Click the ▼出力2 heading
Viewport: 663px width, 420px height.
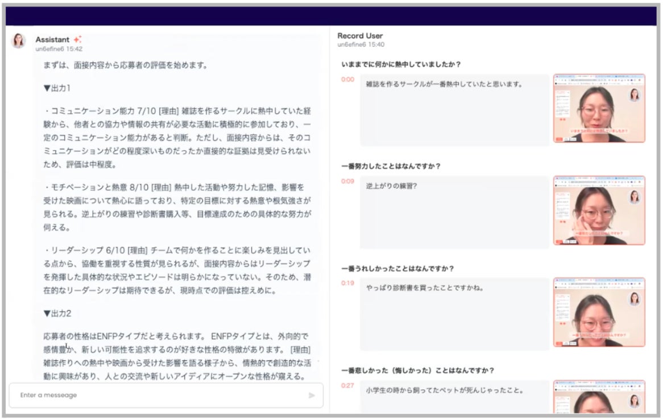pos(57,314)
